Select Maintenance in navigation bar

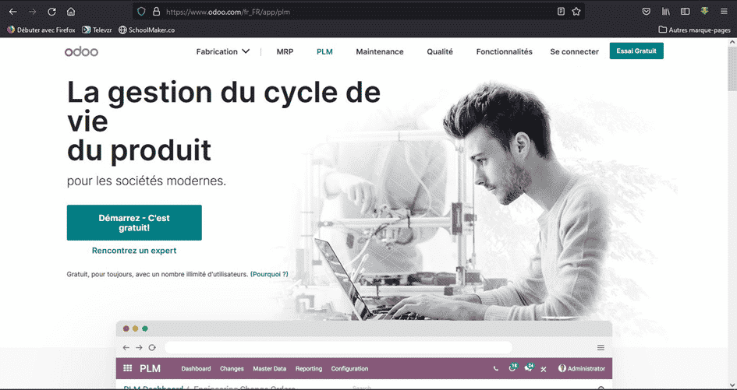click(379, 51)
